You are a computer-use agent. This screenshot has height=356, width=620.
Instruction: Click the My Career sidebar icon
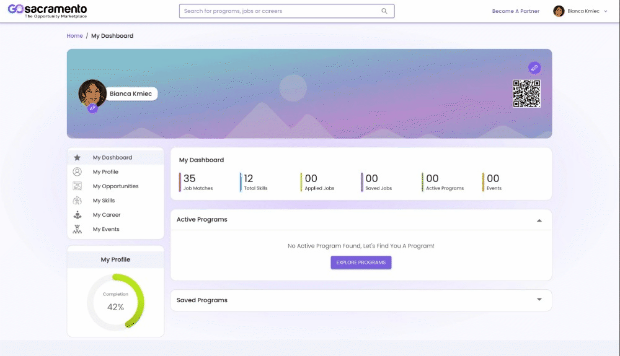[77, 215]
